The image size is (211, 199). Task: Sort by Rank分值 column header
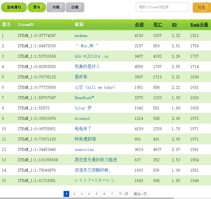point(199,25)
